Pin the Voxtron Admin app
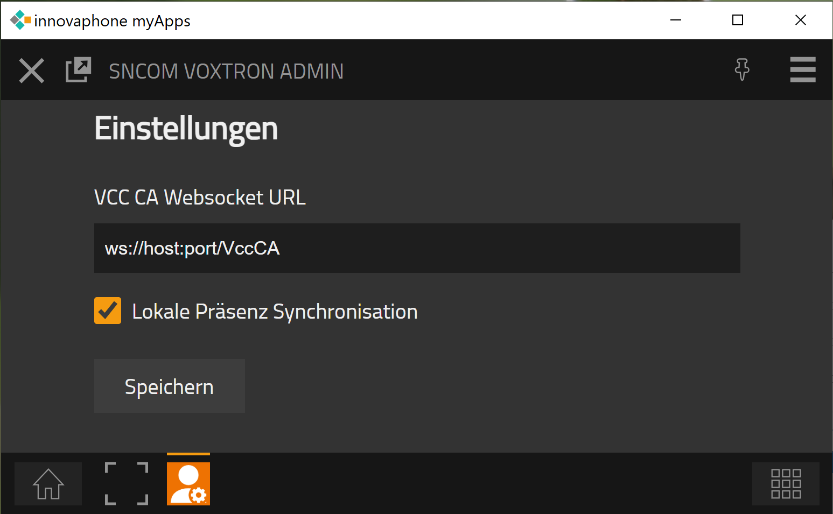This screenshot has width=833, height=514. pyautogui.click(x=742, y=69)
